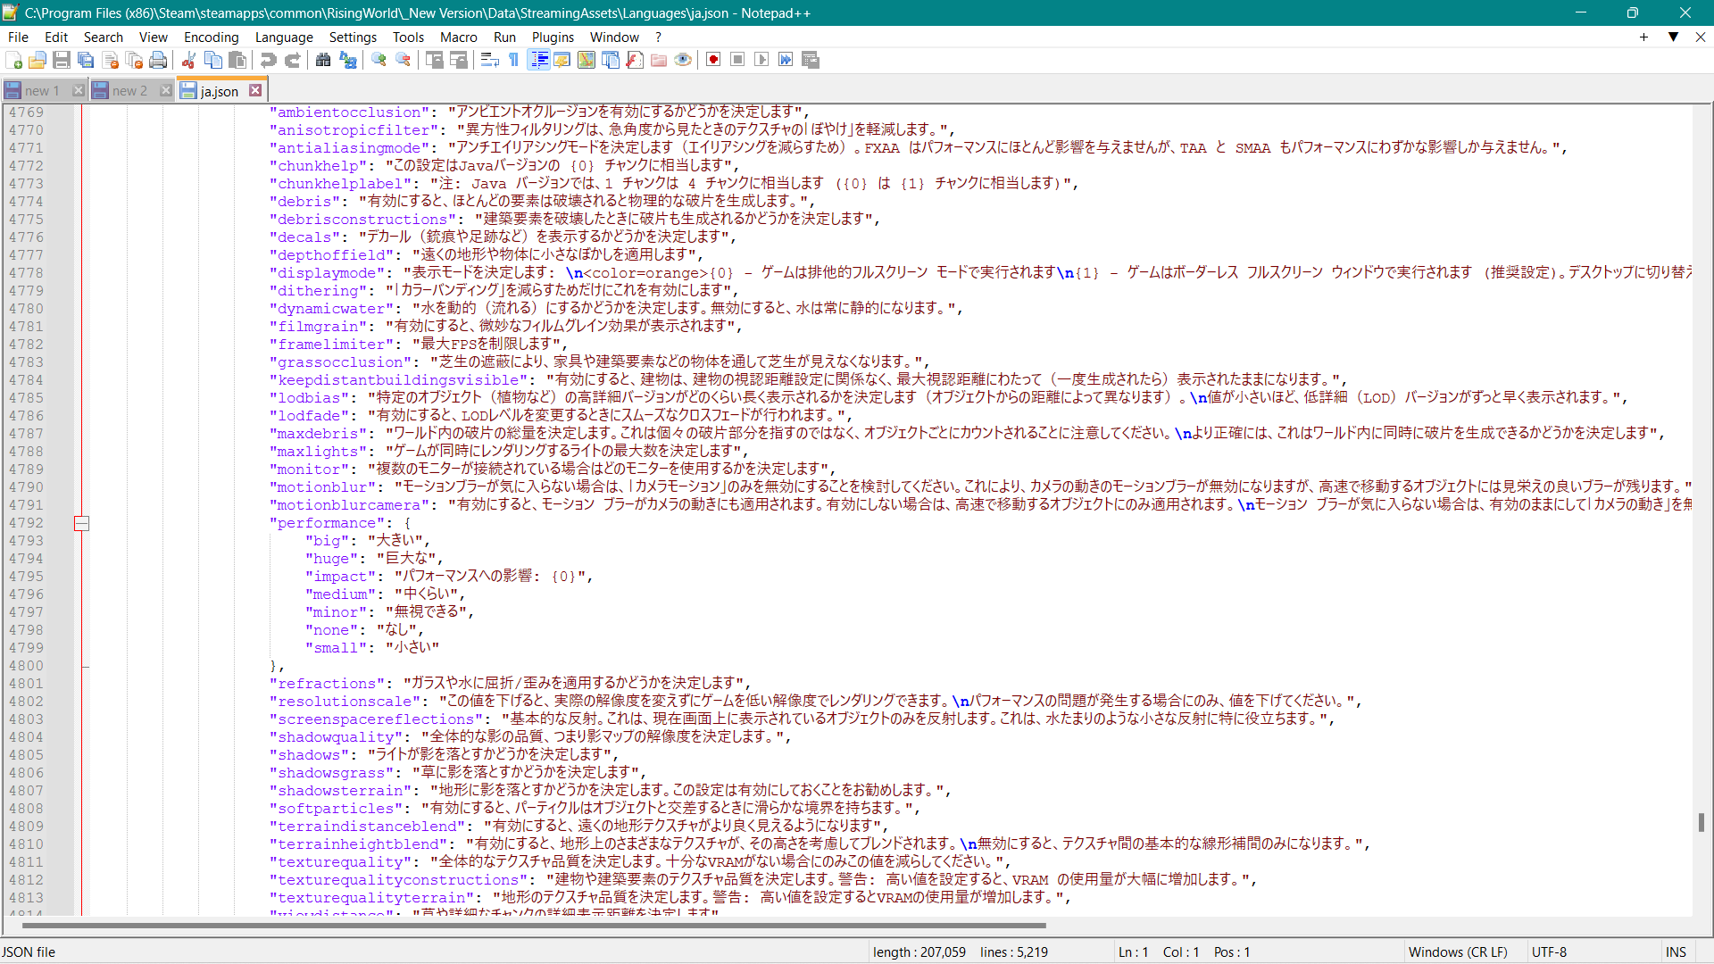The height and width of the screenshot is (964, 1714).
Task: Switch to the new 2 tab
Action: 129,90
